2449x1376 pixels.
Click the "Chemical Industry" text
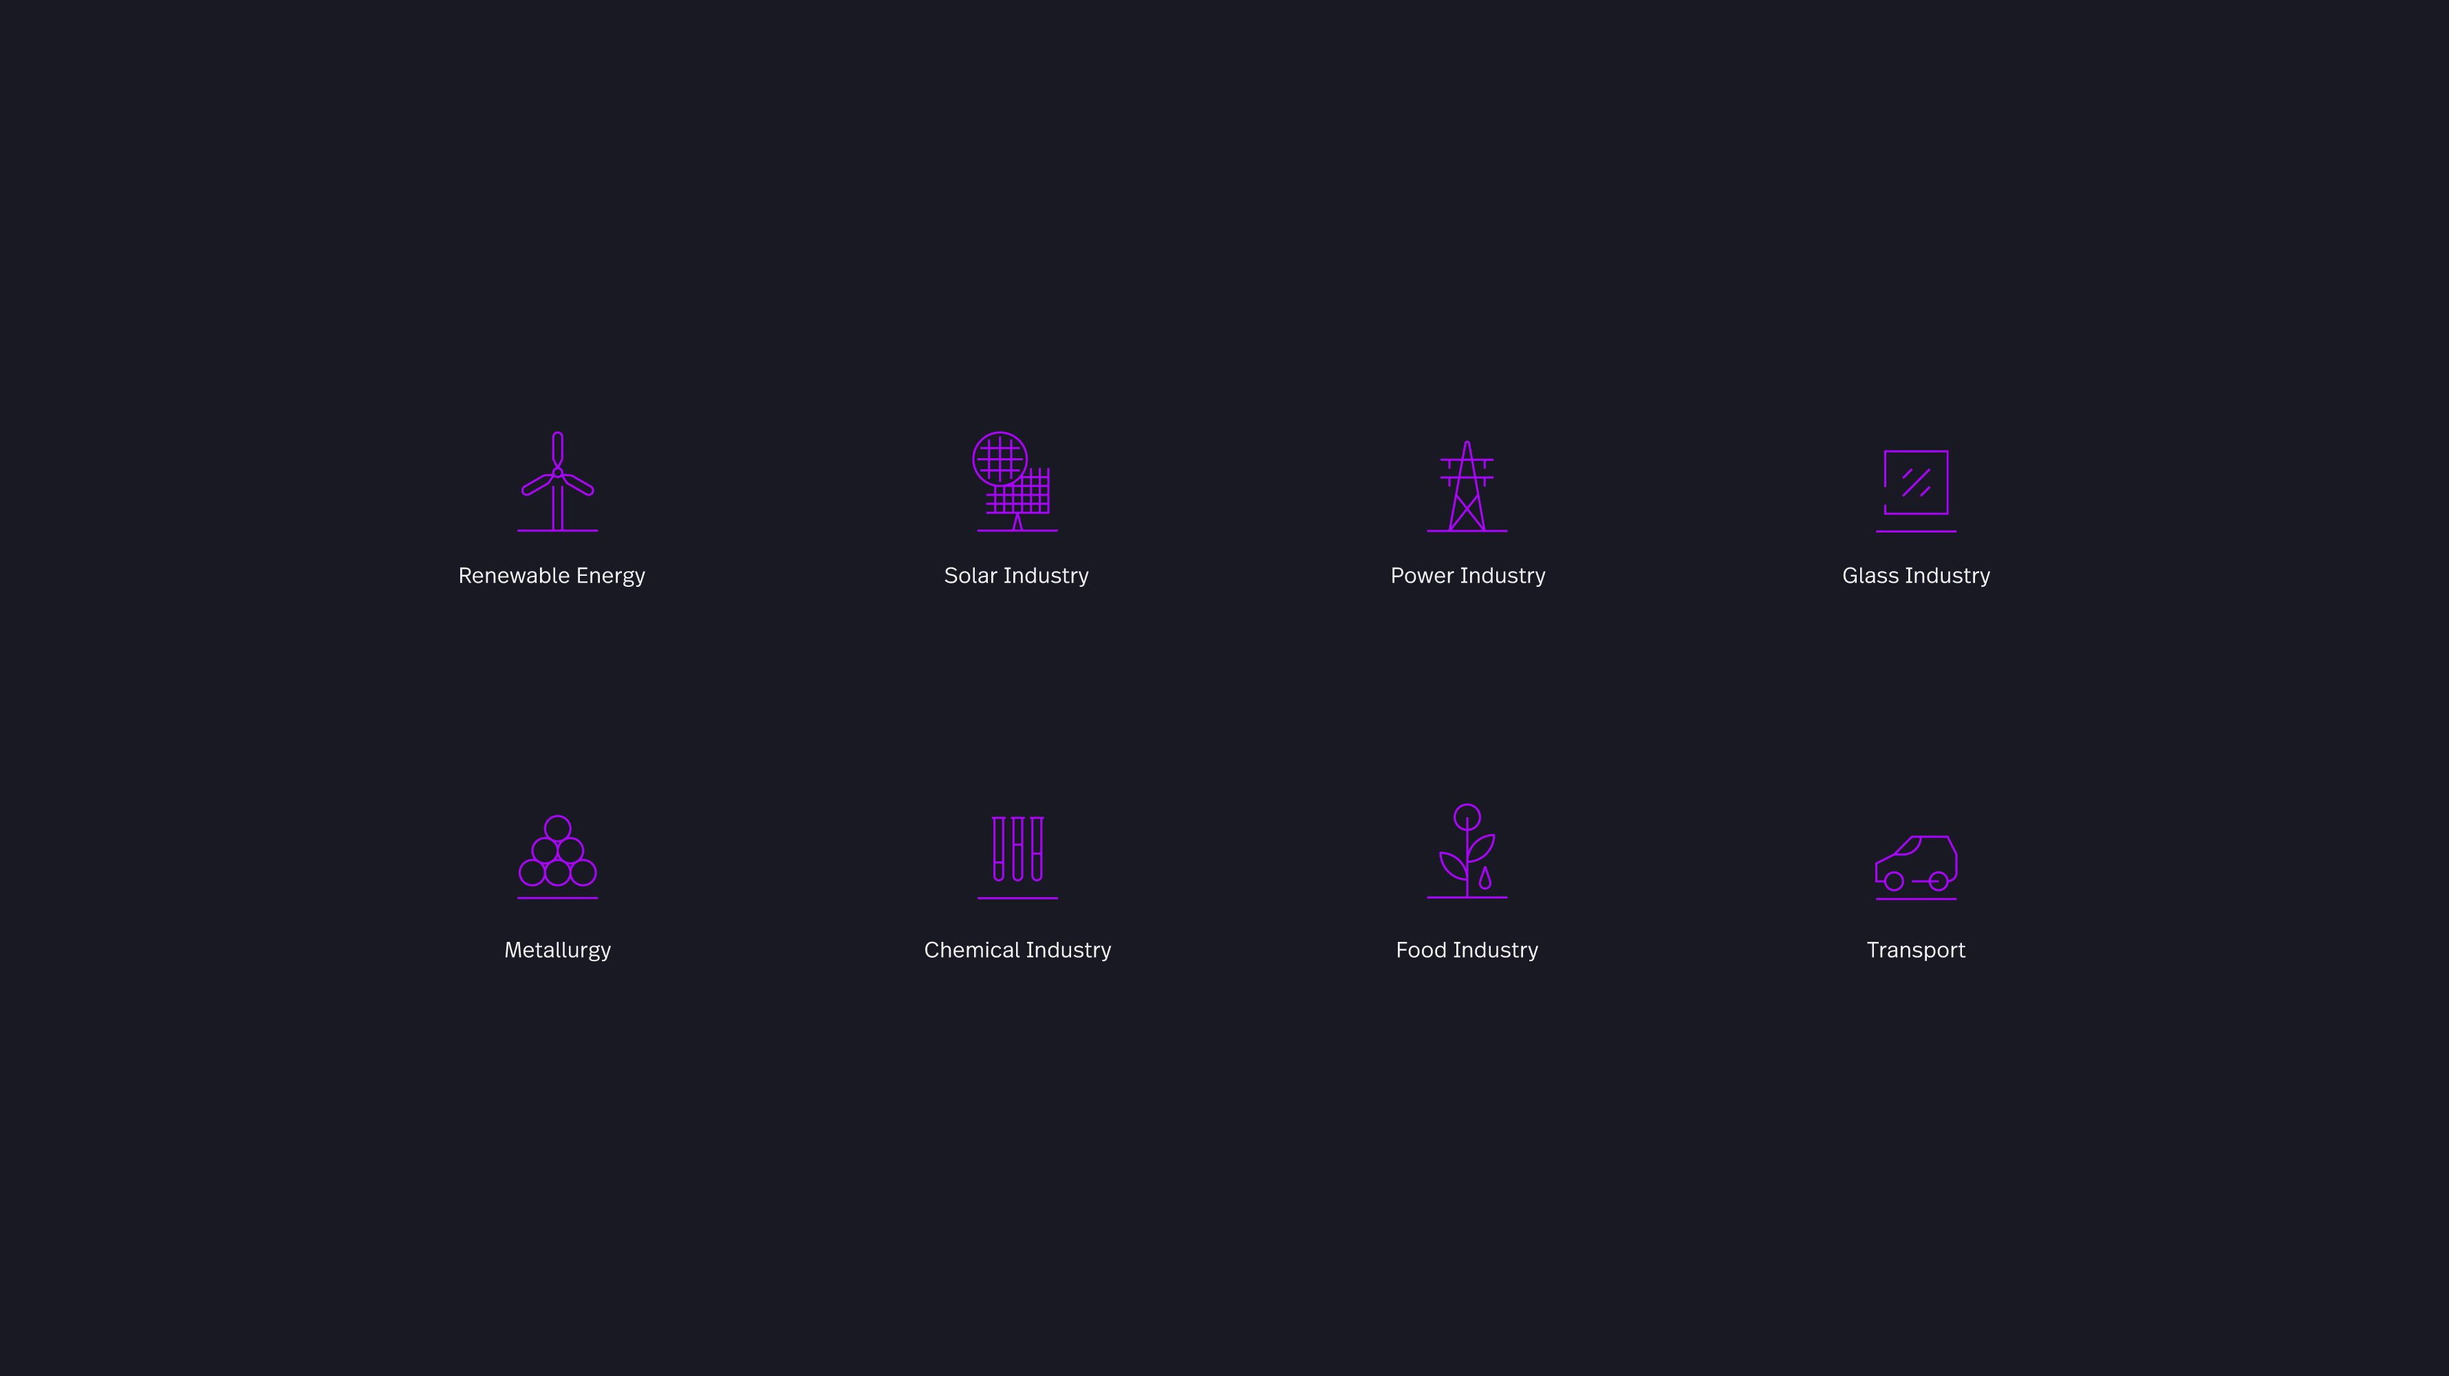(x=1017, y=951)
